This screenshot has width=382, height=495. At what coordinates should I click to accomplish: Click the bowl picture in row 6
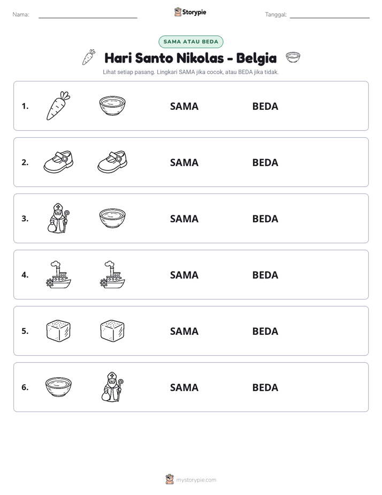coord(58,387)
